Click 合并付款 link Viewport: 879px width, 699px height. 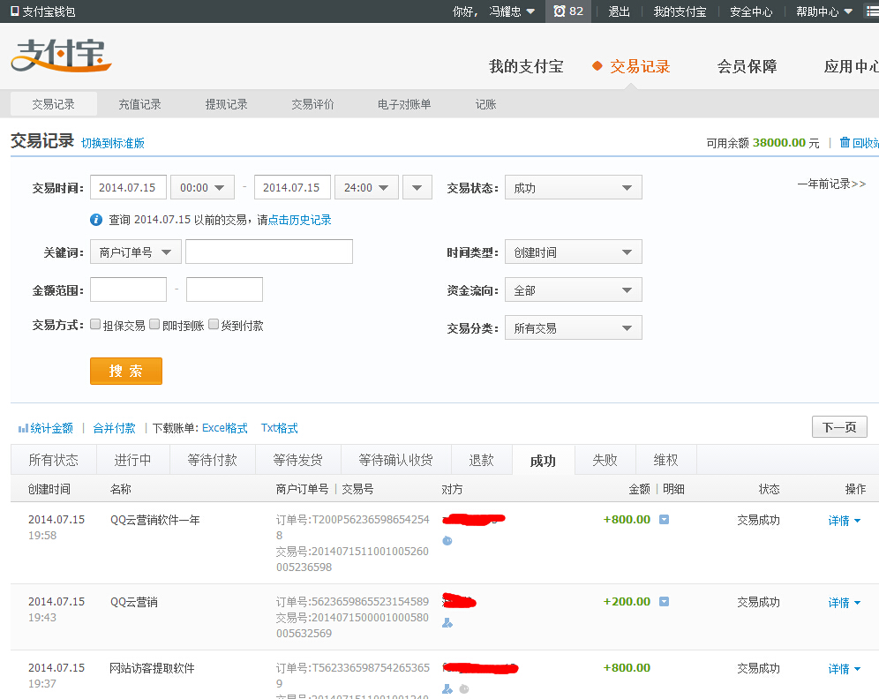(x=115, y=428)
